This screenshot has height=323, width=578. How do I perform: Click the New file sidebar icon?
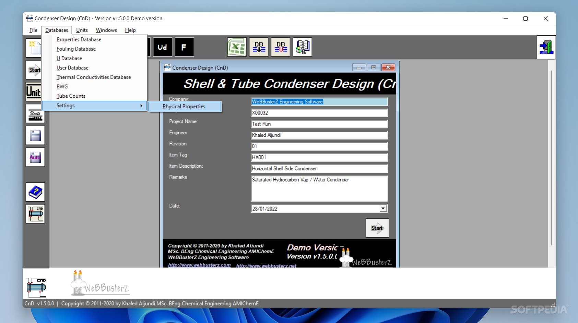coord(34,48)
